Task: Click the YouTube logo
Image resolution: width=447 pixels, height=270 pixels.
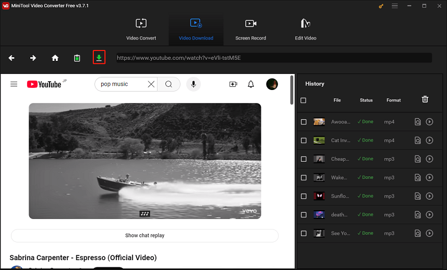Action: pos(44,84)
